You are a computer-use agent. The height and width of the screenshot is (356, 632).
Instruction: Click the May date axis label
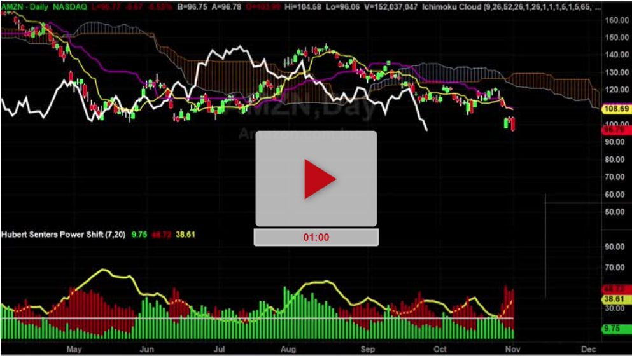click(x=74, y=349)
